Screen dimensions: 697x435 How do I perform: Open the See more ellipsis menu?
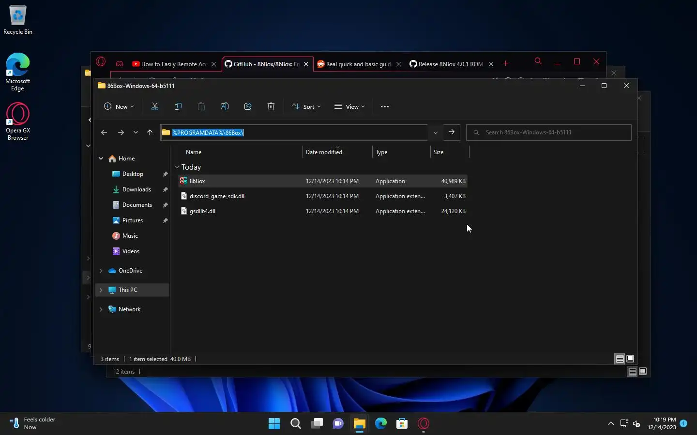(x=385, y=107)
